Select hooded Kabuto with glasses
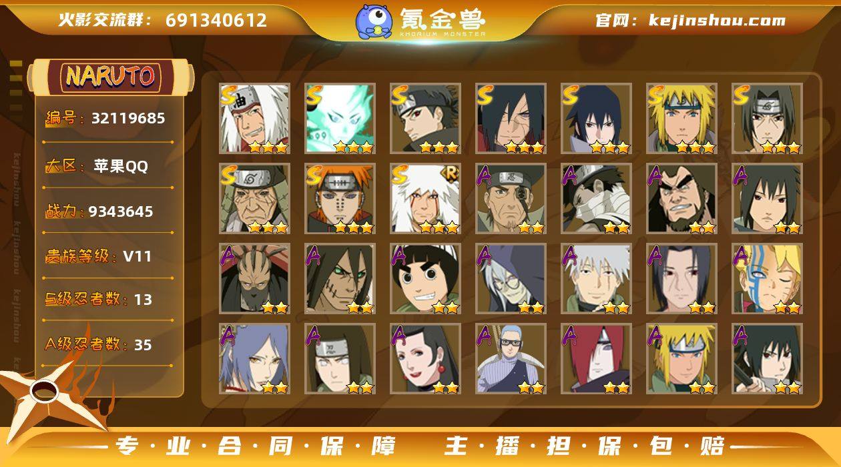Image resolution: width=841 pixels, height=467 pixels. pos(511,279)
